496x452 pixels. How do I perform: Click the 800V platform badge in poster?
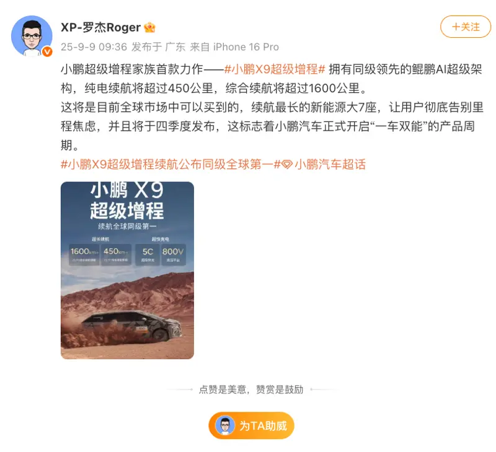pyautogui.click(x=173, y=254)
